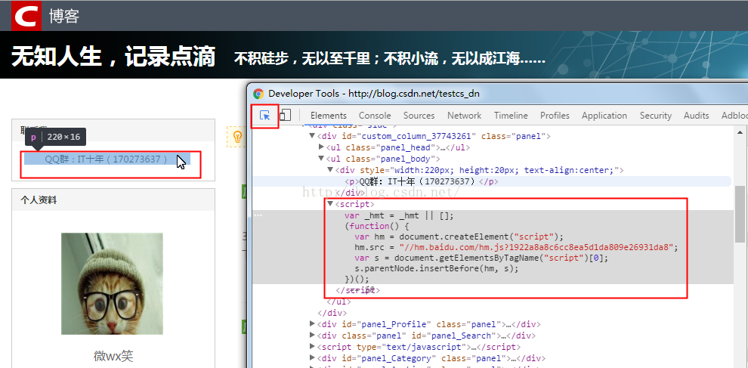
Task: Click the three-dots gutter beside the script line
Action: pos(258,215)
